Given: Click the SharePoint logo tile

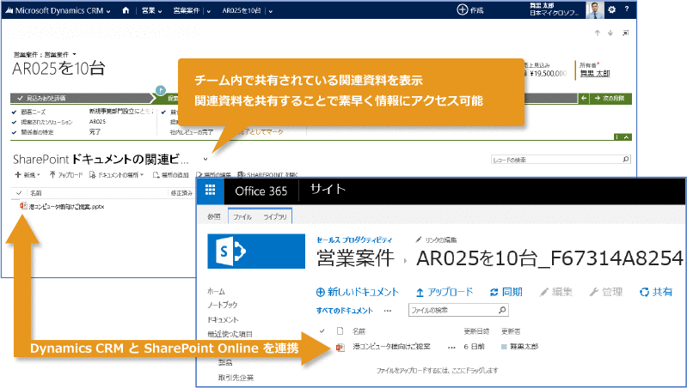Looking at the screenshot, I should tap(235, 255).
